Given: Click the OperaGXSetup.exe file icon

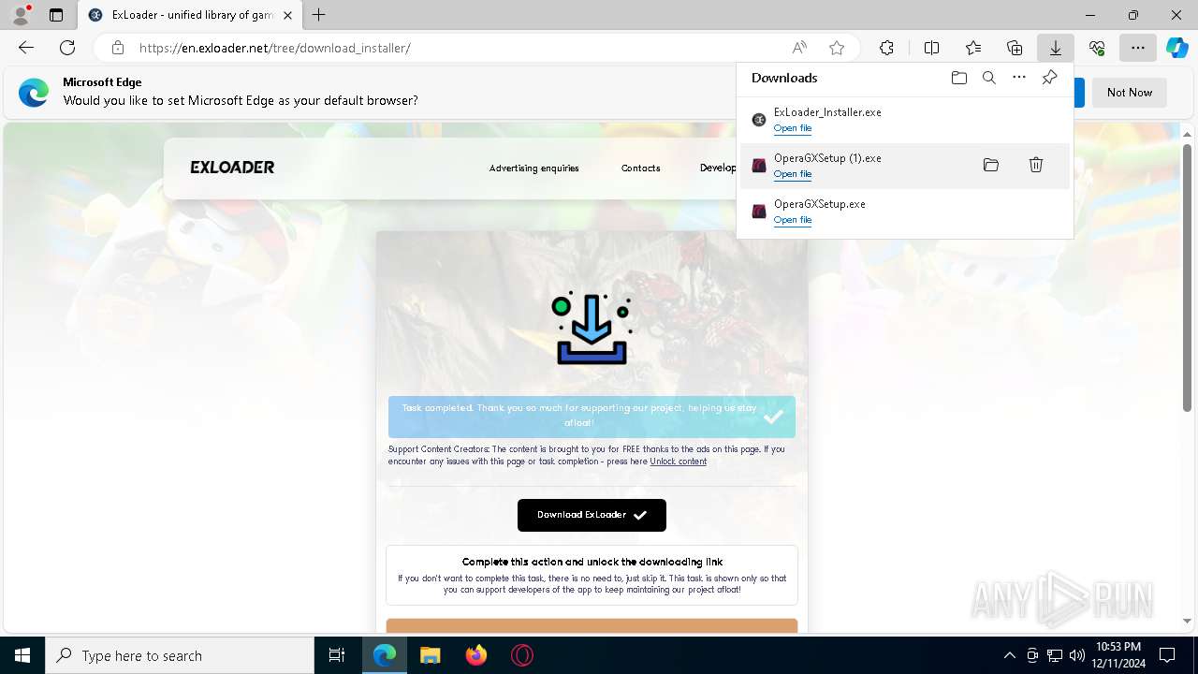Looking at the screenshot, I should tap(759, 212).
